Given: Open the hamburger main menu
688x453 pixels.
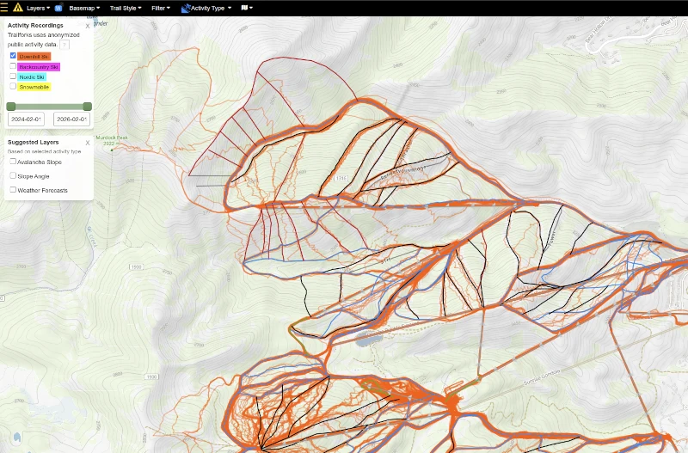Looking at the screenshot, I should [x=4, y=8].
